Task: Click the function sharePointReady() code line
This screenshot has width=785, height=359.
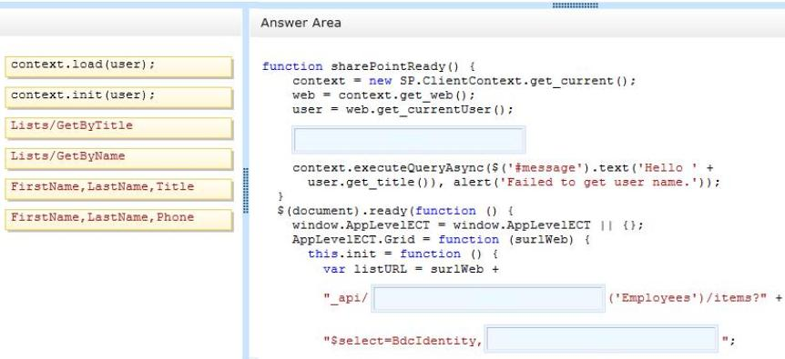Action: click(x=369, y=66)
